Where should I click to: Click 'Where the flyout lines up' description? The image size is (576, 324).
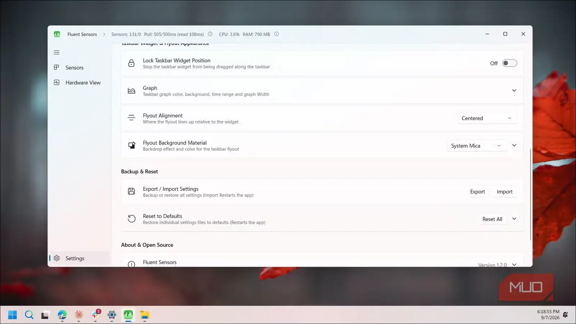coord(190,122)
